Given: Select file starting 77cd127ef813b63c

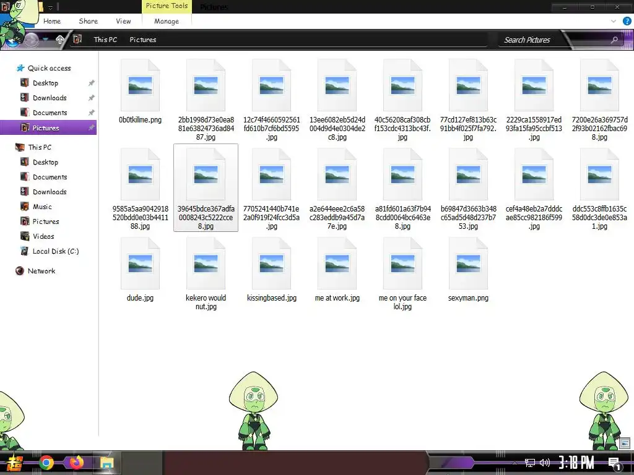Looking at the screenshot, I should pos(468,99).
